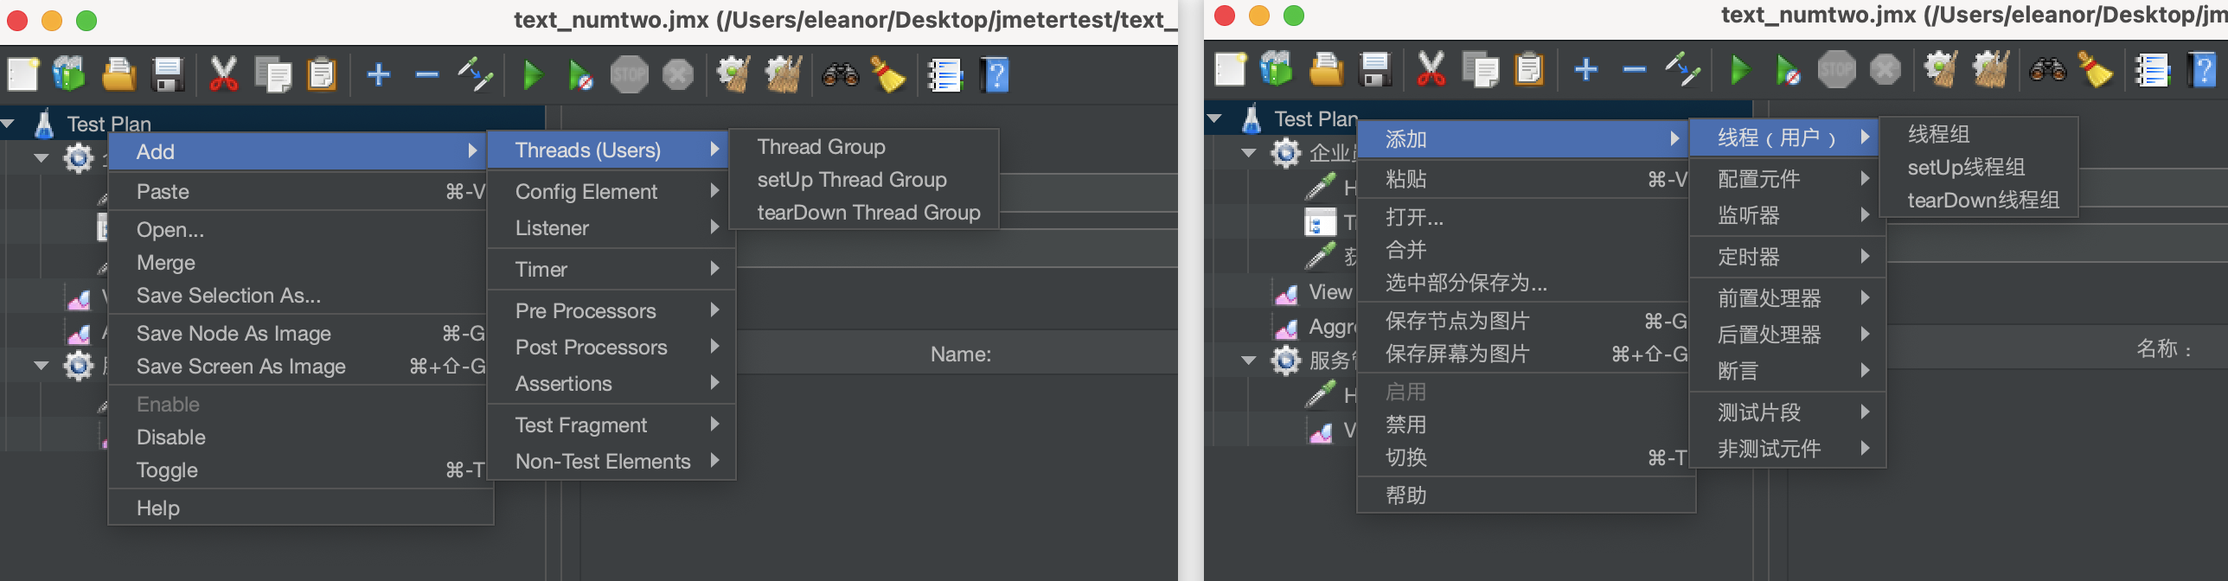Select Save Selection As... menu item
The width and height of the screenshot is (2228, 581).
click(300, 295)
